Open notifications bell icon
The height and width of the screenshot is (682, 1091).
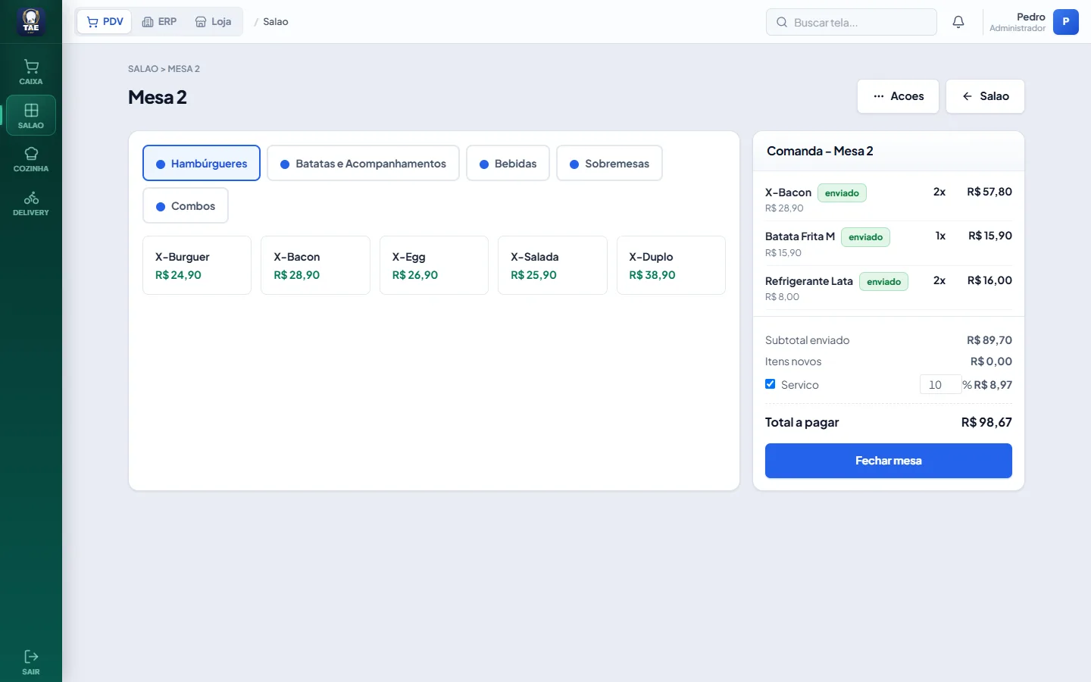pos(958,22)
